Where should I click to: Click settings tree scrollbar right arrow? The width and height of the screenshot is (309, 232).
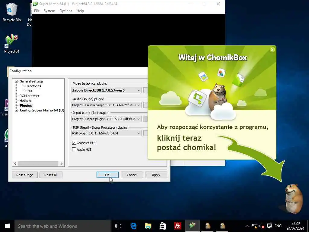coord(62,163)
